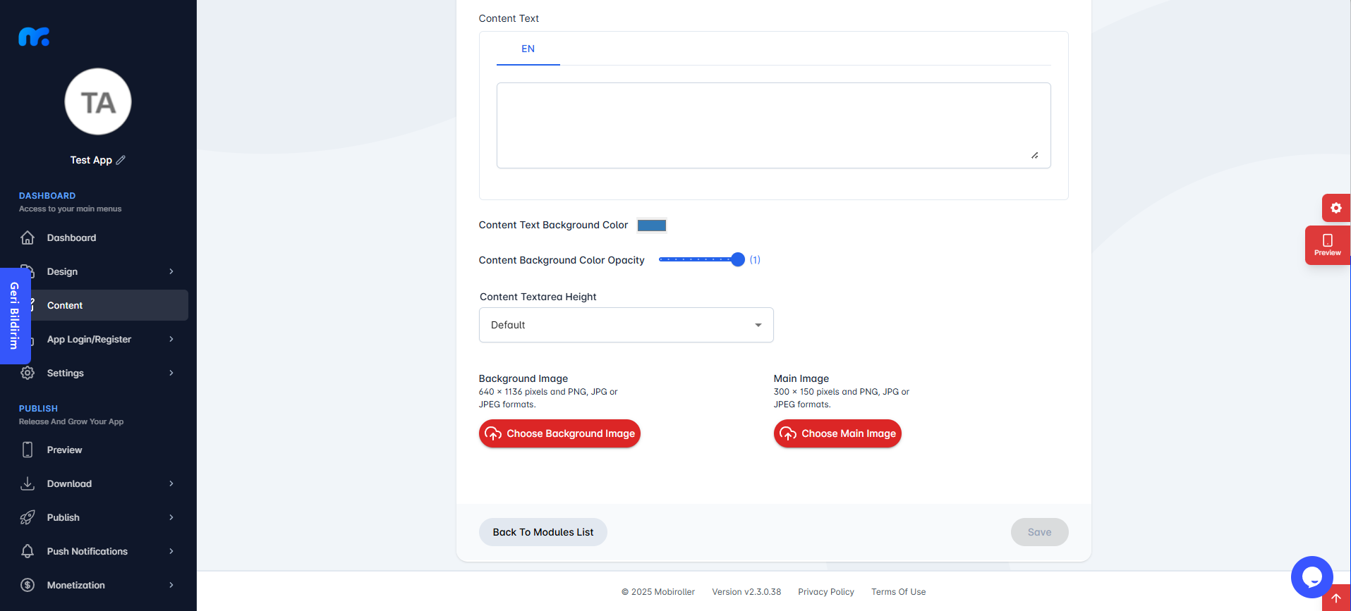Click the textarea resize handle
The image size is (1351, 611).
click(1034, 155)
